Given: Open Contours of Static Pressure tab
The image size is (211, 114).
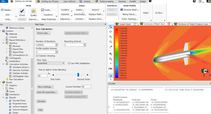Looking at the screenshot, I should 192,24.
